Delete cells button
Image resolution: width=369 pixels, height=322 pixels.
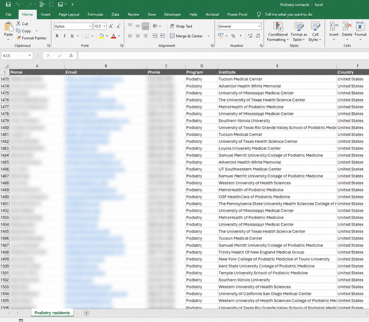click(x=347, y=31)
